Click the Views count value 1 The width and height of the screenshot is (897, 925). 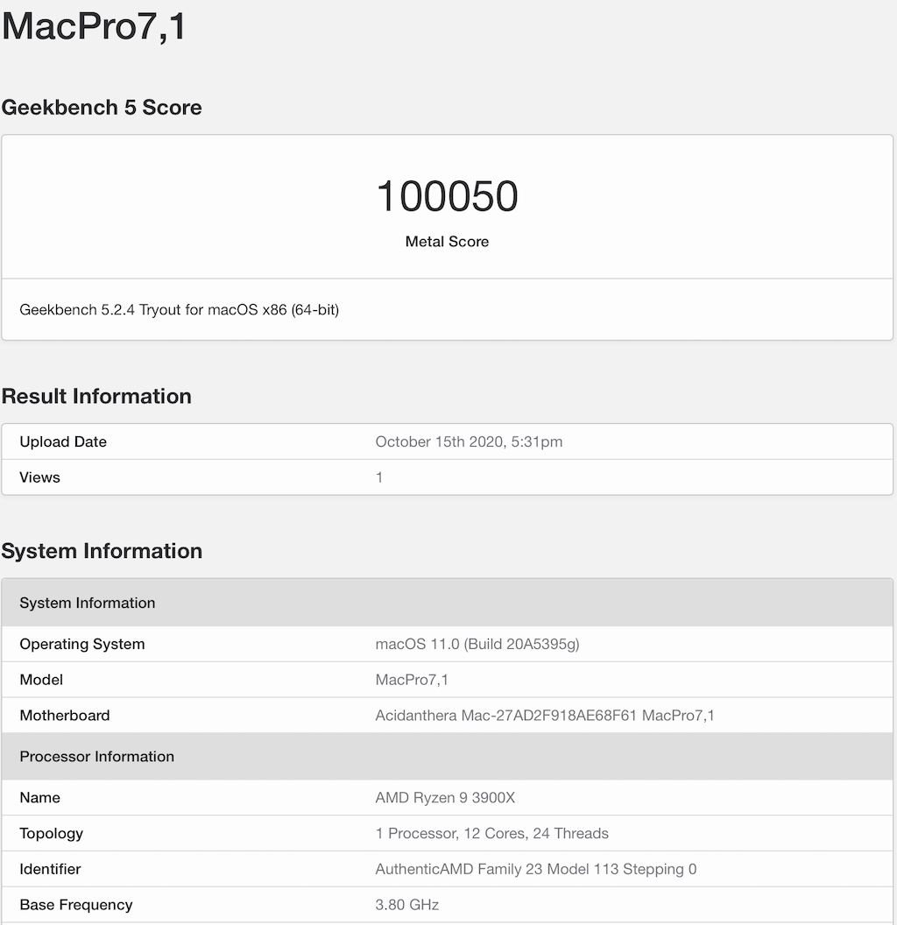click(x=379, y=477)
